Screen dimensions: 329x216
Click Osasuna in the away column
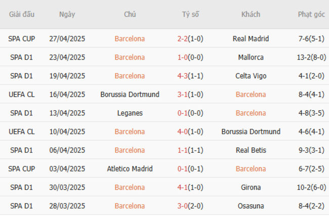tap(251, 206)
